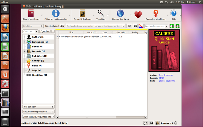Viewport: 203px width, 127px height.
Task: Click in the main search field
Action: click(94, 26)
